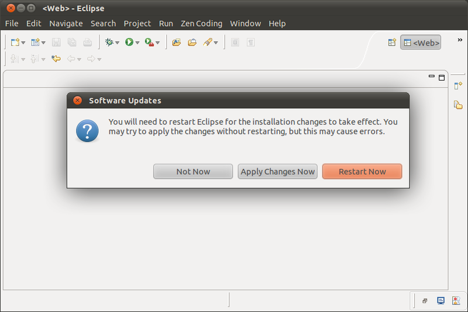The width and height of the screenshot is (468, 312).
Task: Show hidden perspectives via the chevron
Action: tap(460, 40)
